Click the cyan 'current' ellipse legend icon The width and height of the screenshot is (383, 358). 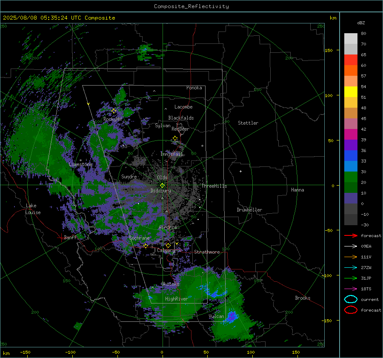click(x=351, y=299)
